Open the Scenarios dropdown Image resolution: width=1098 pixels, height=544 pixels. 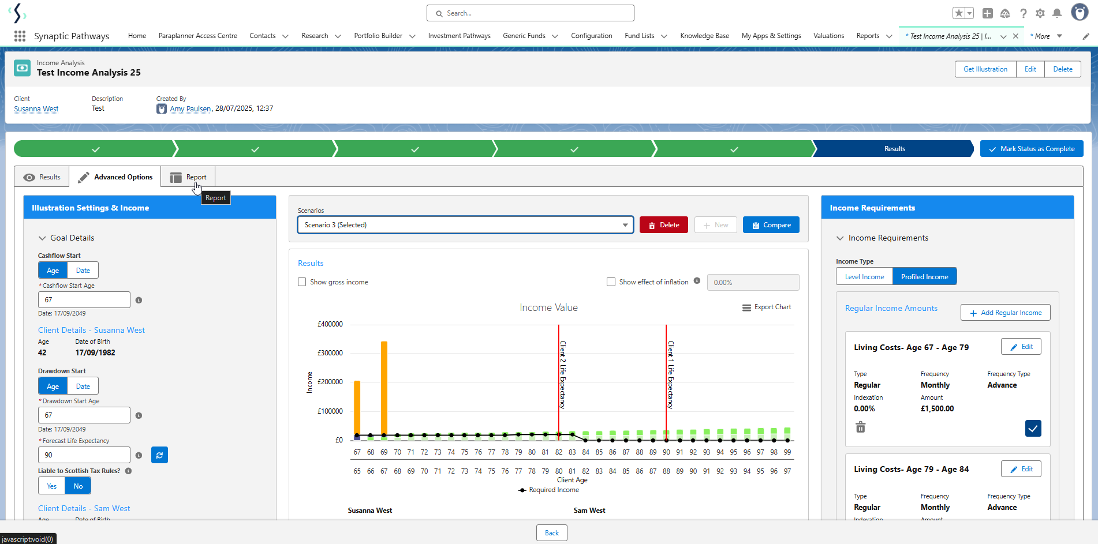pos(465,225)
